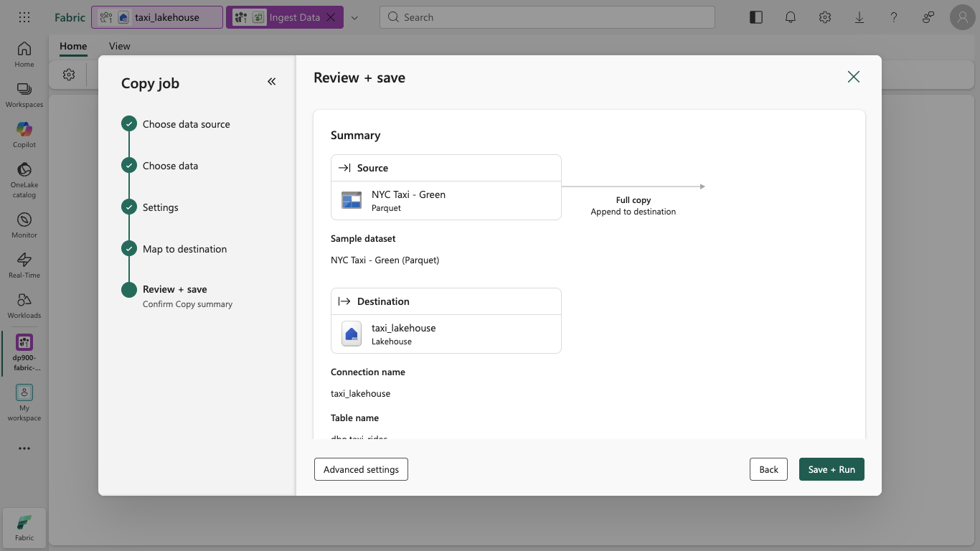The height and width of the screenshot is (551, 980).
Task: Click the Back button
Action: pyautogui.click(x=768, y=469)
